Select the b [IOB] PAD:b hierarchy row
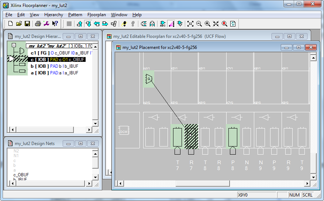Viewport: 324px width, 201px height. coord(55,66)
